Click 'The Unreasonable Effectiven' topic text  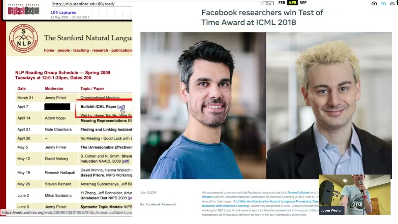coord(106,147)
